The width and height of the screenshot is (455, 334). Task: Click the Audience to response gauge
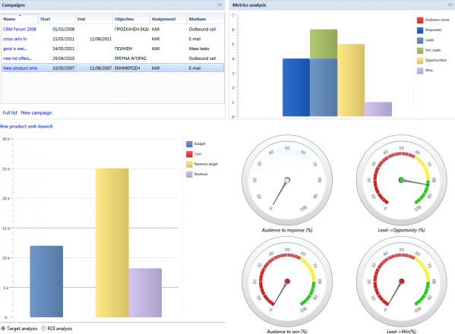tap(287, 180)
